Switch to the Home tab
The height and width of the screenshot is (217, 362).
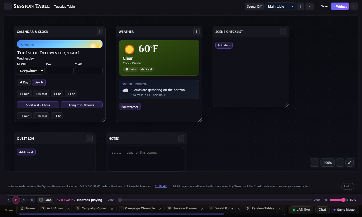27,208
